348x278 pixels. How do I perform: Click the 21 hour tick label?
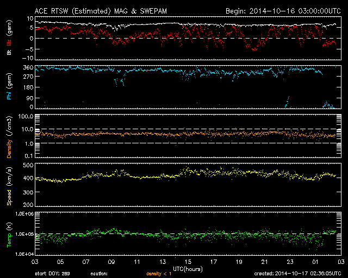pyautogui.click(x=264, y=262)
